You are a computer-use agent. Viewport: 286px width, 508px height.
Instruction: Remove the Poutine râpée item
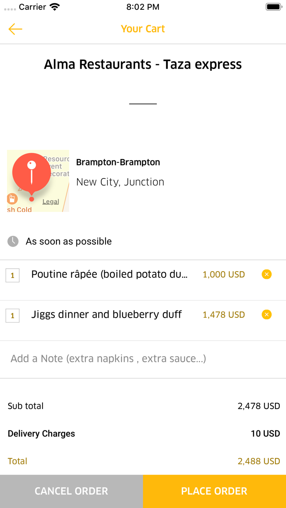266,274
